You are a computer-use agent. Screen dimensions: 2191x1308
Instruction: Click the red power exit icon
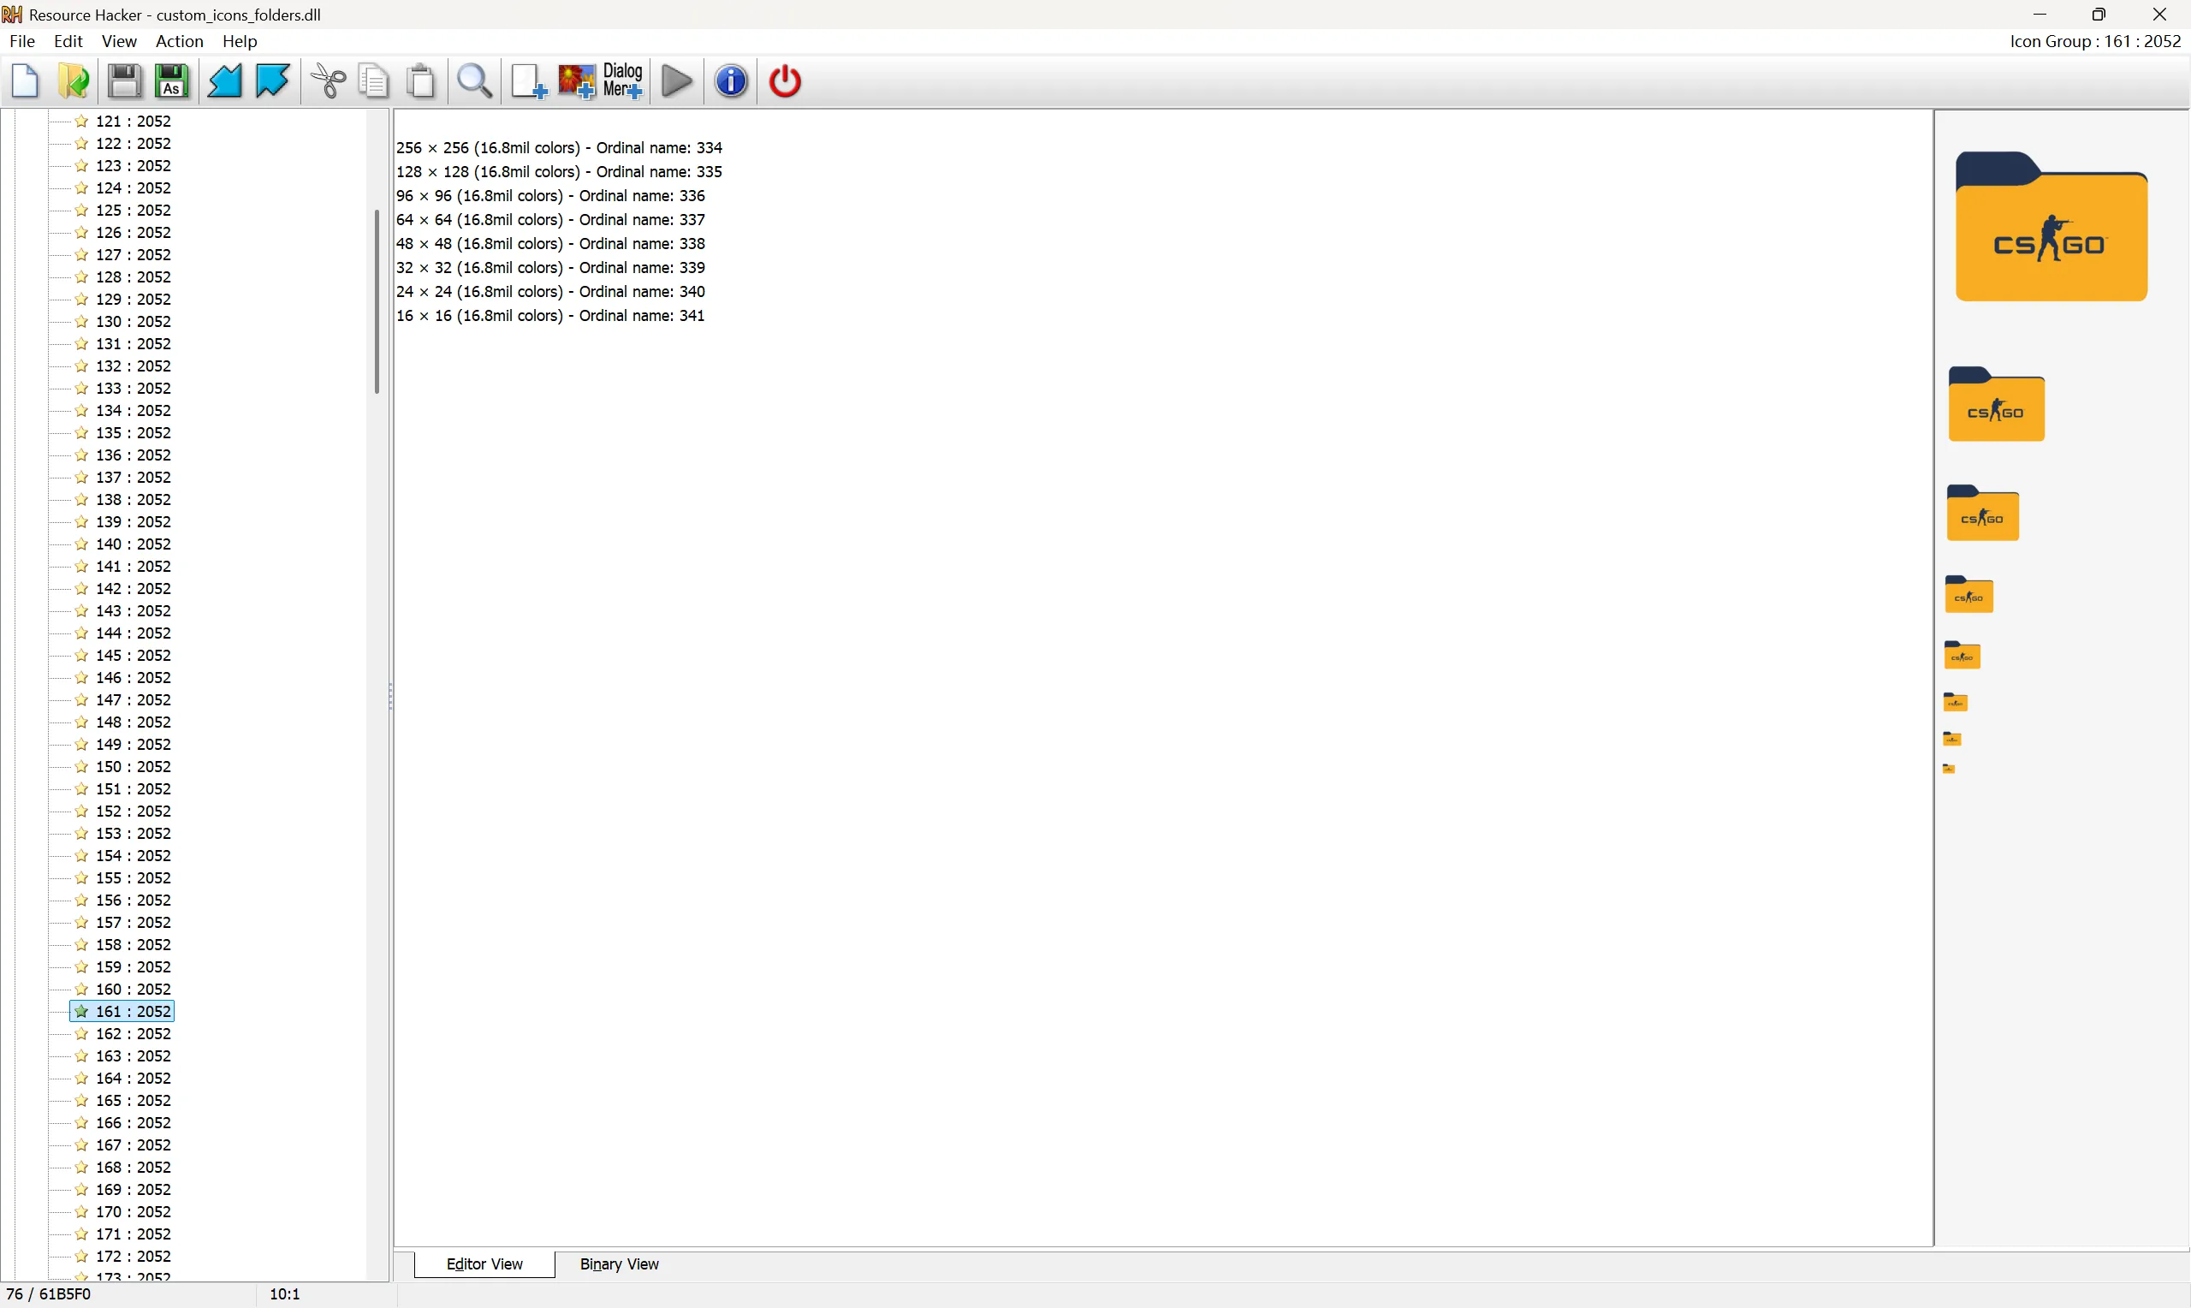click(785, 81)
